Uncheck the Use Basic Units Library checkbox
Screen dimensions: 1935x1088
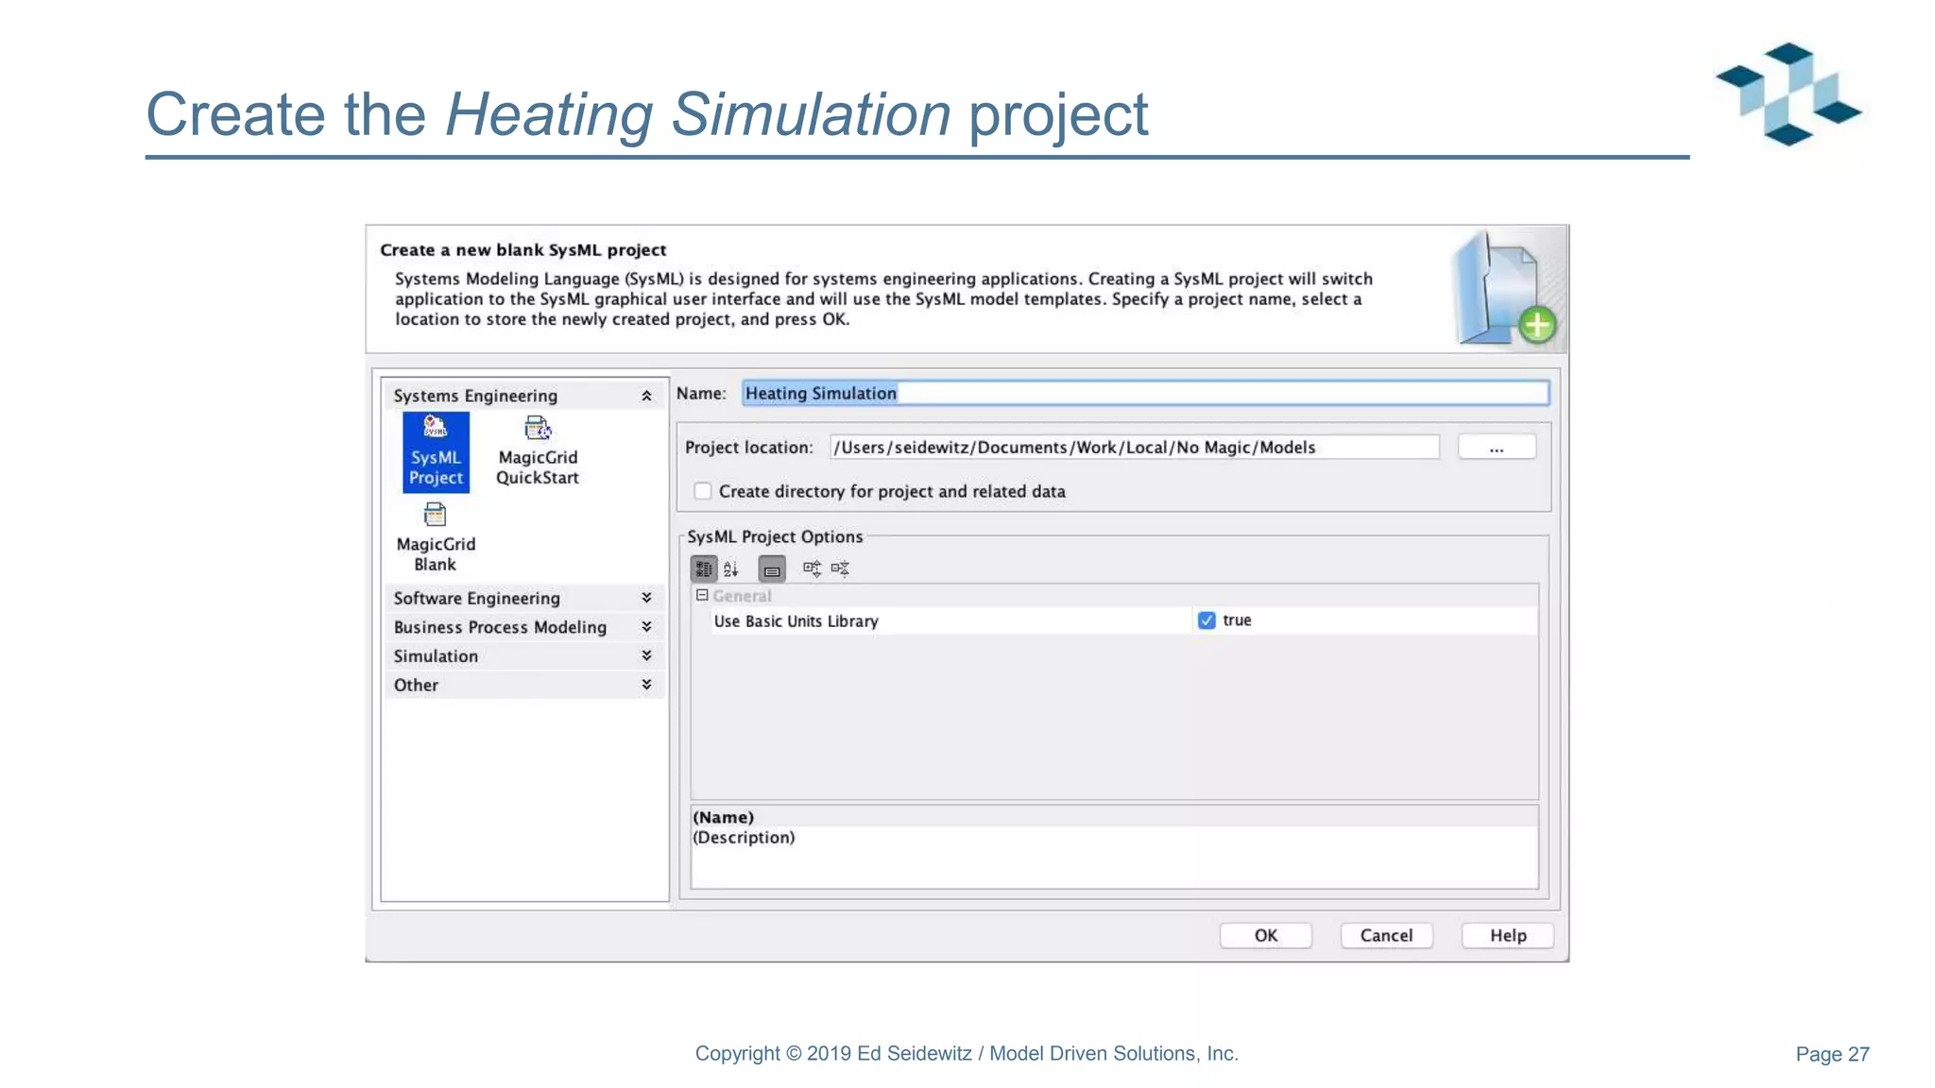(1207, 620)
